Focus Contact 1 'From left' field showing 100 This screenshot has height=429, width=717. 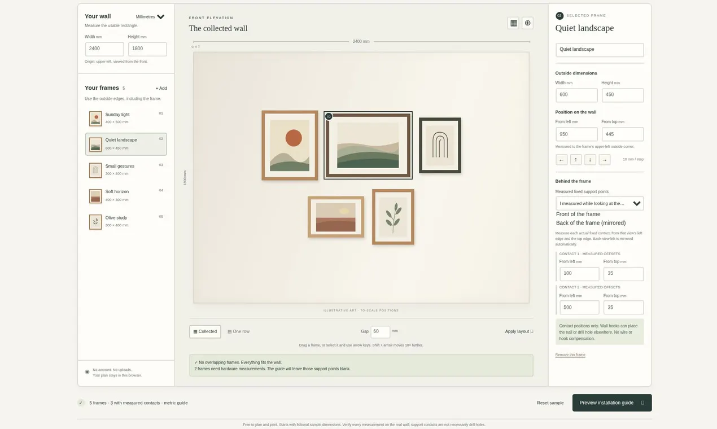coord(579,274)
